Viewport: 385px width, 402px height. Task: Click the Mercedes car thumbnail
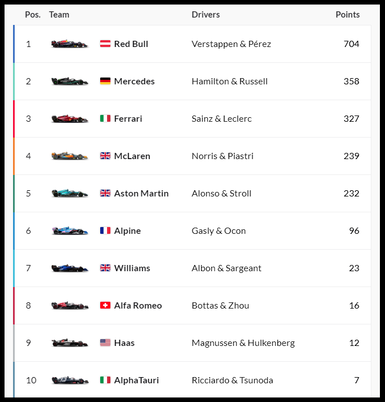click(70, 82)
